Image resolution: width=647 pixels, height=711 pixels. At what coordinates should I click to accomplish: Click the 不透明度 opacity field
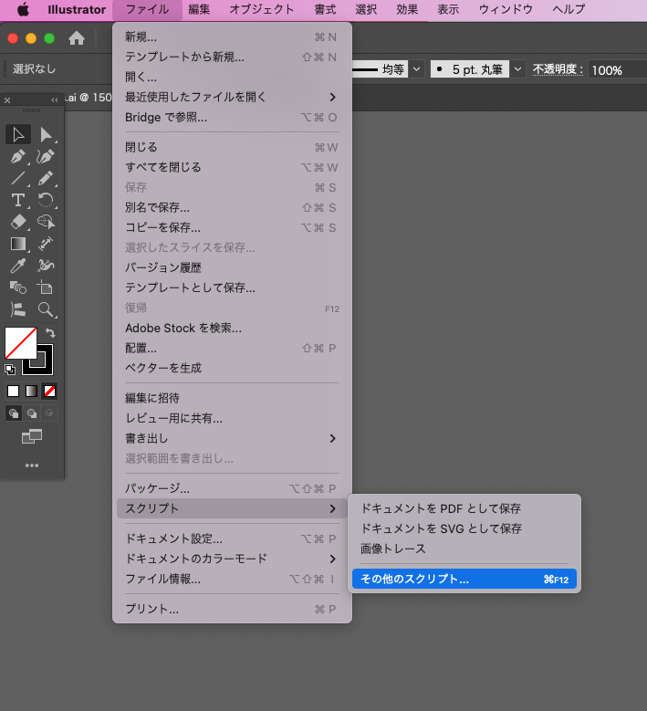coord(618,70)
